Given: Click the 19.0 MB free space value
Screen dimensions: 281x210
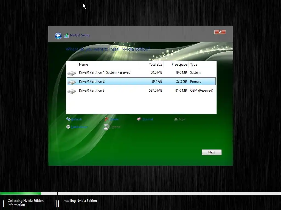Looking at the screenshot, I should click(x=181, y=72).
